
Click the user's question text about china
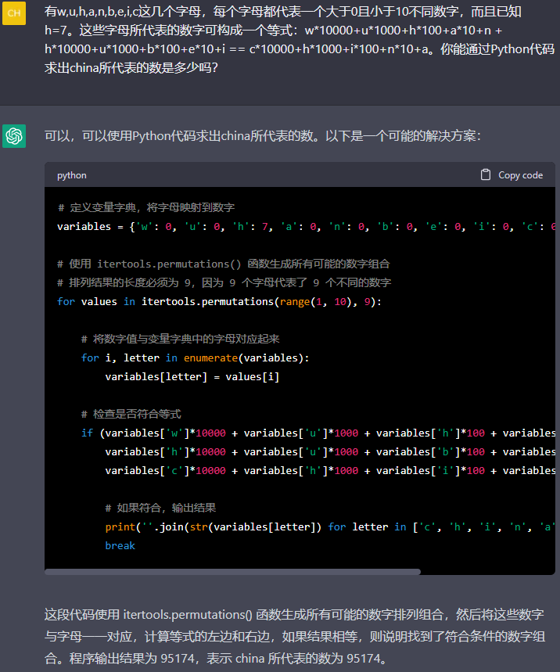click(x=299, y=41)
